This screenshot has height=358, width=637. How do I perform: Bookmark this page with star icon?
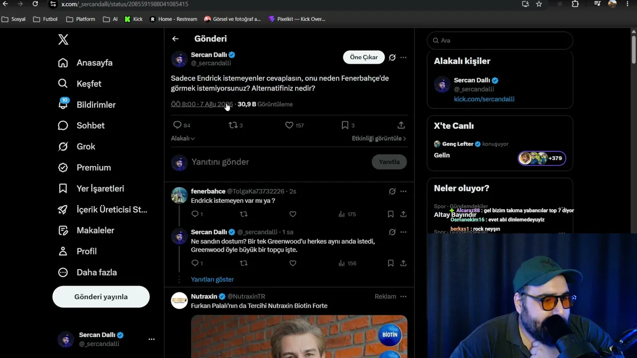539,4
